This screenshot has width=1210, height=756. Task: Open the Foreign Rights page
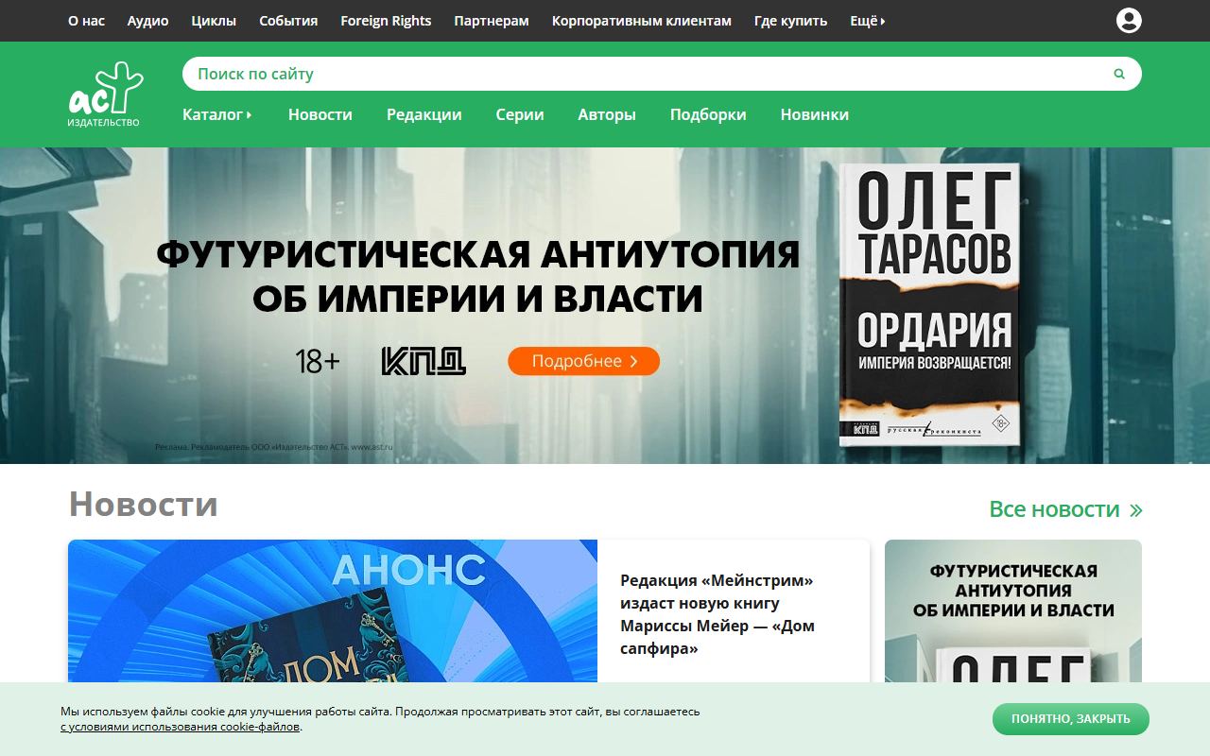tap(386, 21)
